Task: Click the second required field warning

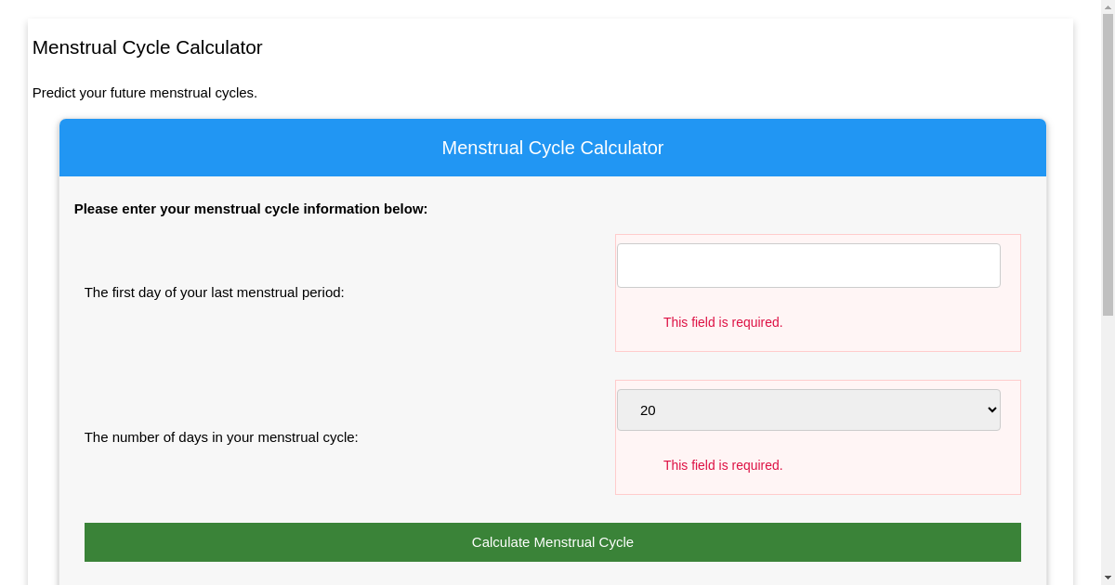Action: [723, 465]
